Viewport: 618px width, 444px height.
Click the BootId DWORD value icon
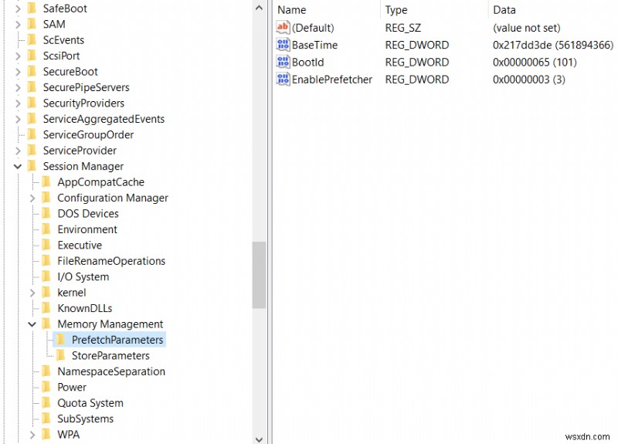tap(283, 63)
